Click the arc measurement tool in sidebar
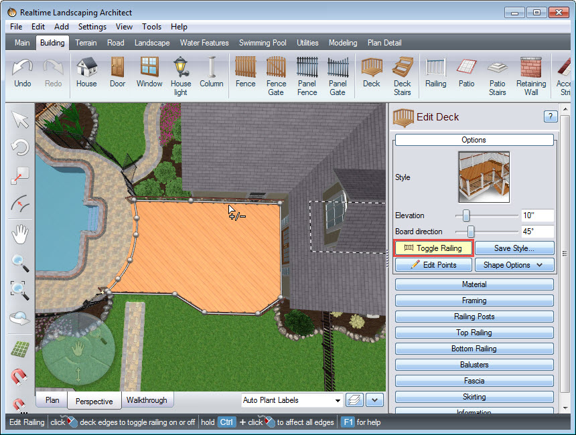 pos(20,203)
